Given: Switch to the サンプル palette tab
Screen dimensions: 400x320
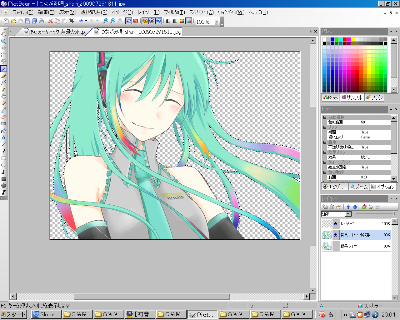Looking at the screenshot, I should point(352,97).
